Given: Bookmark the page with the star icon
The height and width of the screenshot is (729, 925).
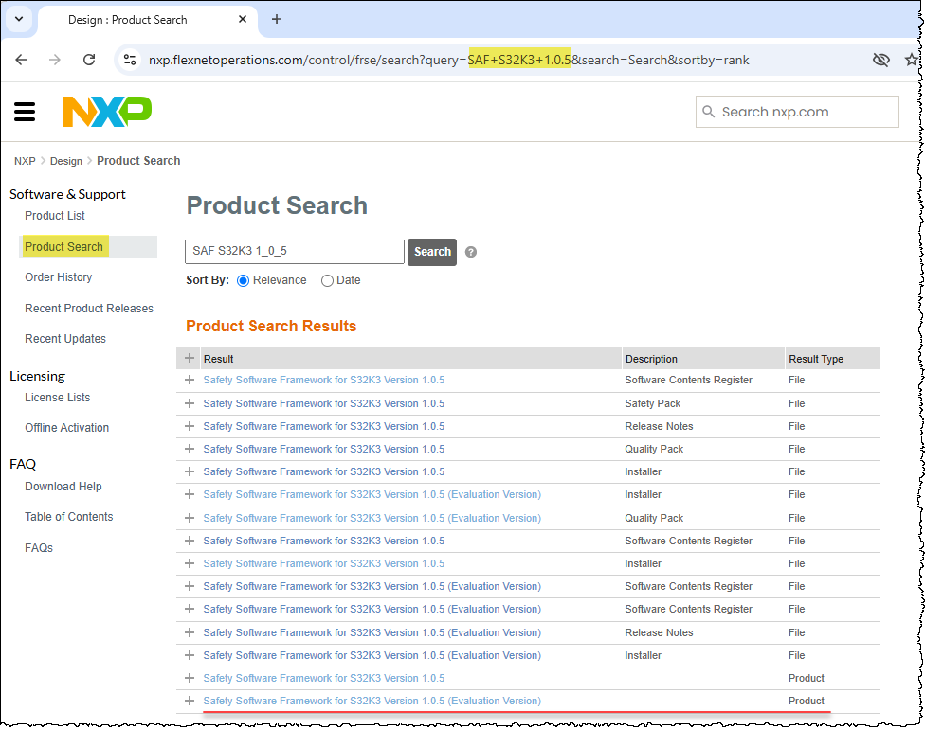Looking at the screenshot, I should coord(913,59).
